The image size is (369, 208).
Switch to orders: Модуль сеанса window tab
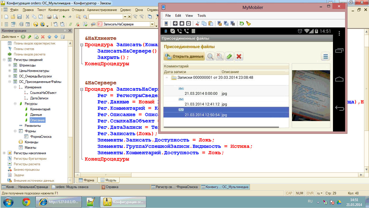pyautogui.click(x=76, y=187)
